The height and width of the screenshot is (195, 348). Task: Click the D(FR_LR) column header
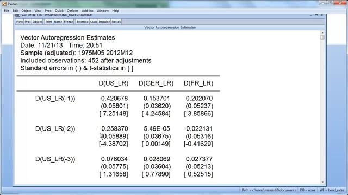[198, 83]
